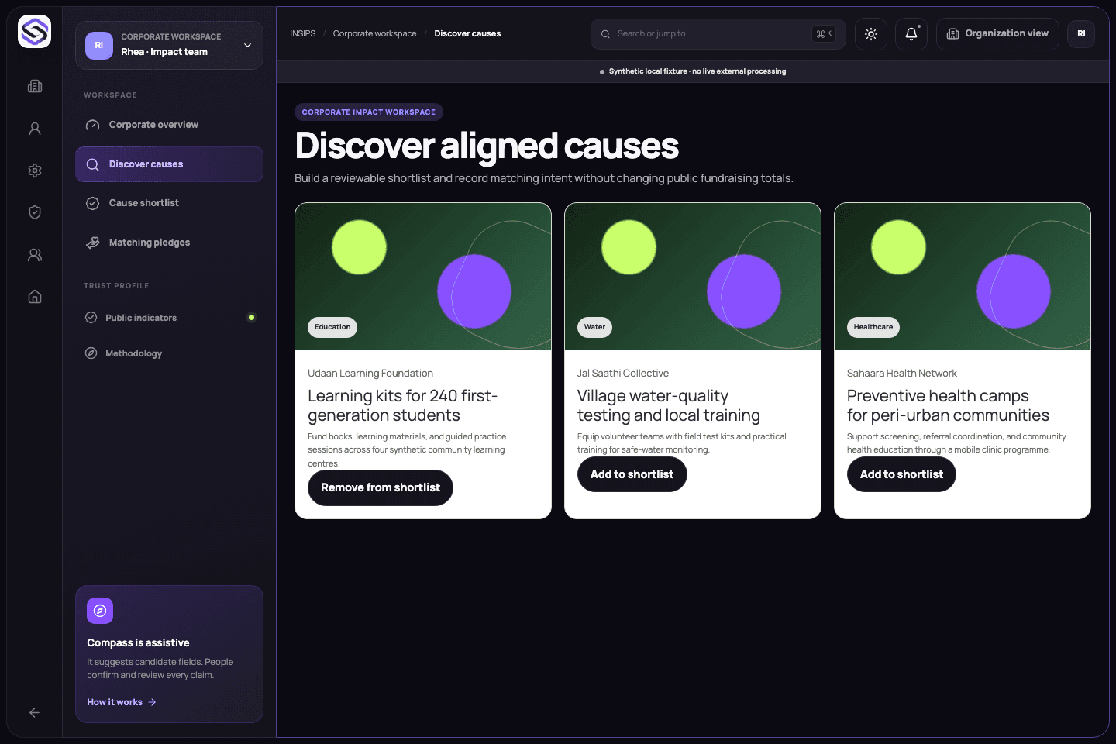Click the Preventive health camps title

click(948, 405)
